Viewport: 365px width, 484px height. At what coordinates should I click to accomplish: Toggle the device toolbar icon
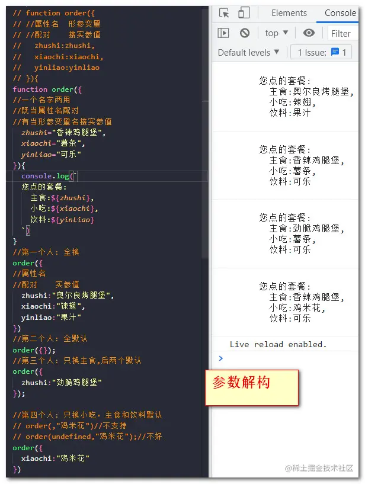pyautogui.click(x=244, y=13)
